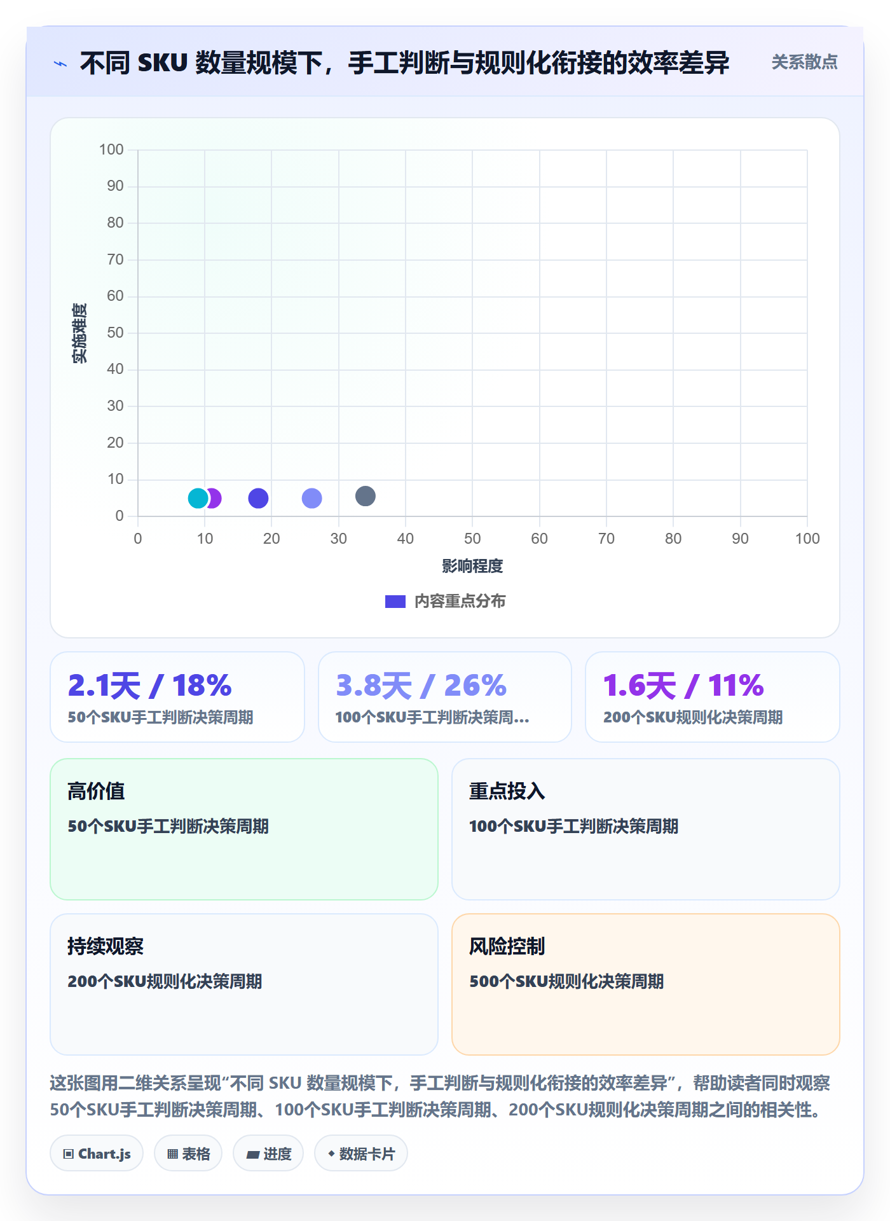Pick the light periwinkle scatter point
Viewport: 890px width, 1221px height.
tap(311, 498)
